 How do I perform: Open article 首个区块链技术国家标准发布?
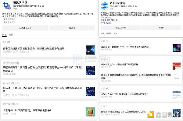(34, 49)
